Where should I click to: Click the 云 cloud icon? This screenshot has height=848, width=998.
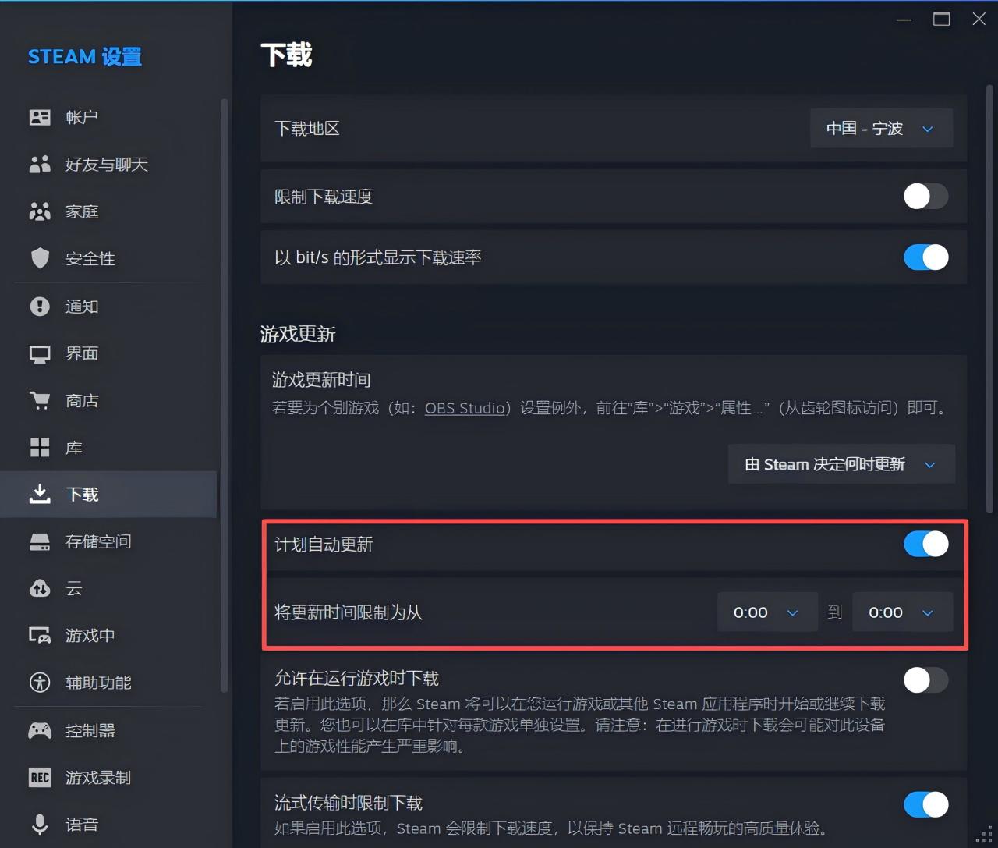40,588
